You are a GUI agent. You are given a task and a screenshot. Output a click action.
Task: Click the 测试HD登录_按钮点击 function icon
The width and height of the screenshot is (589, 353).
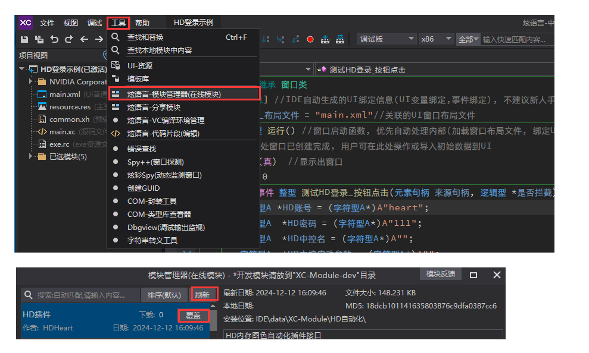click(322, 70)
